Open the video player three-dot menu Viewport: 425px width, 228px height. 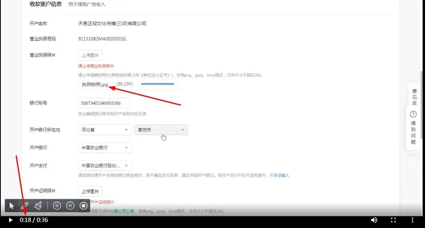coord(413,220)
